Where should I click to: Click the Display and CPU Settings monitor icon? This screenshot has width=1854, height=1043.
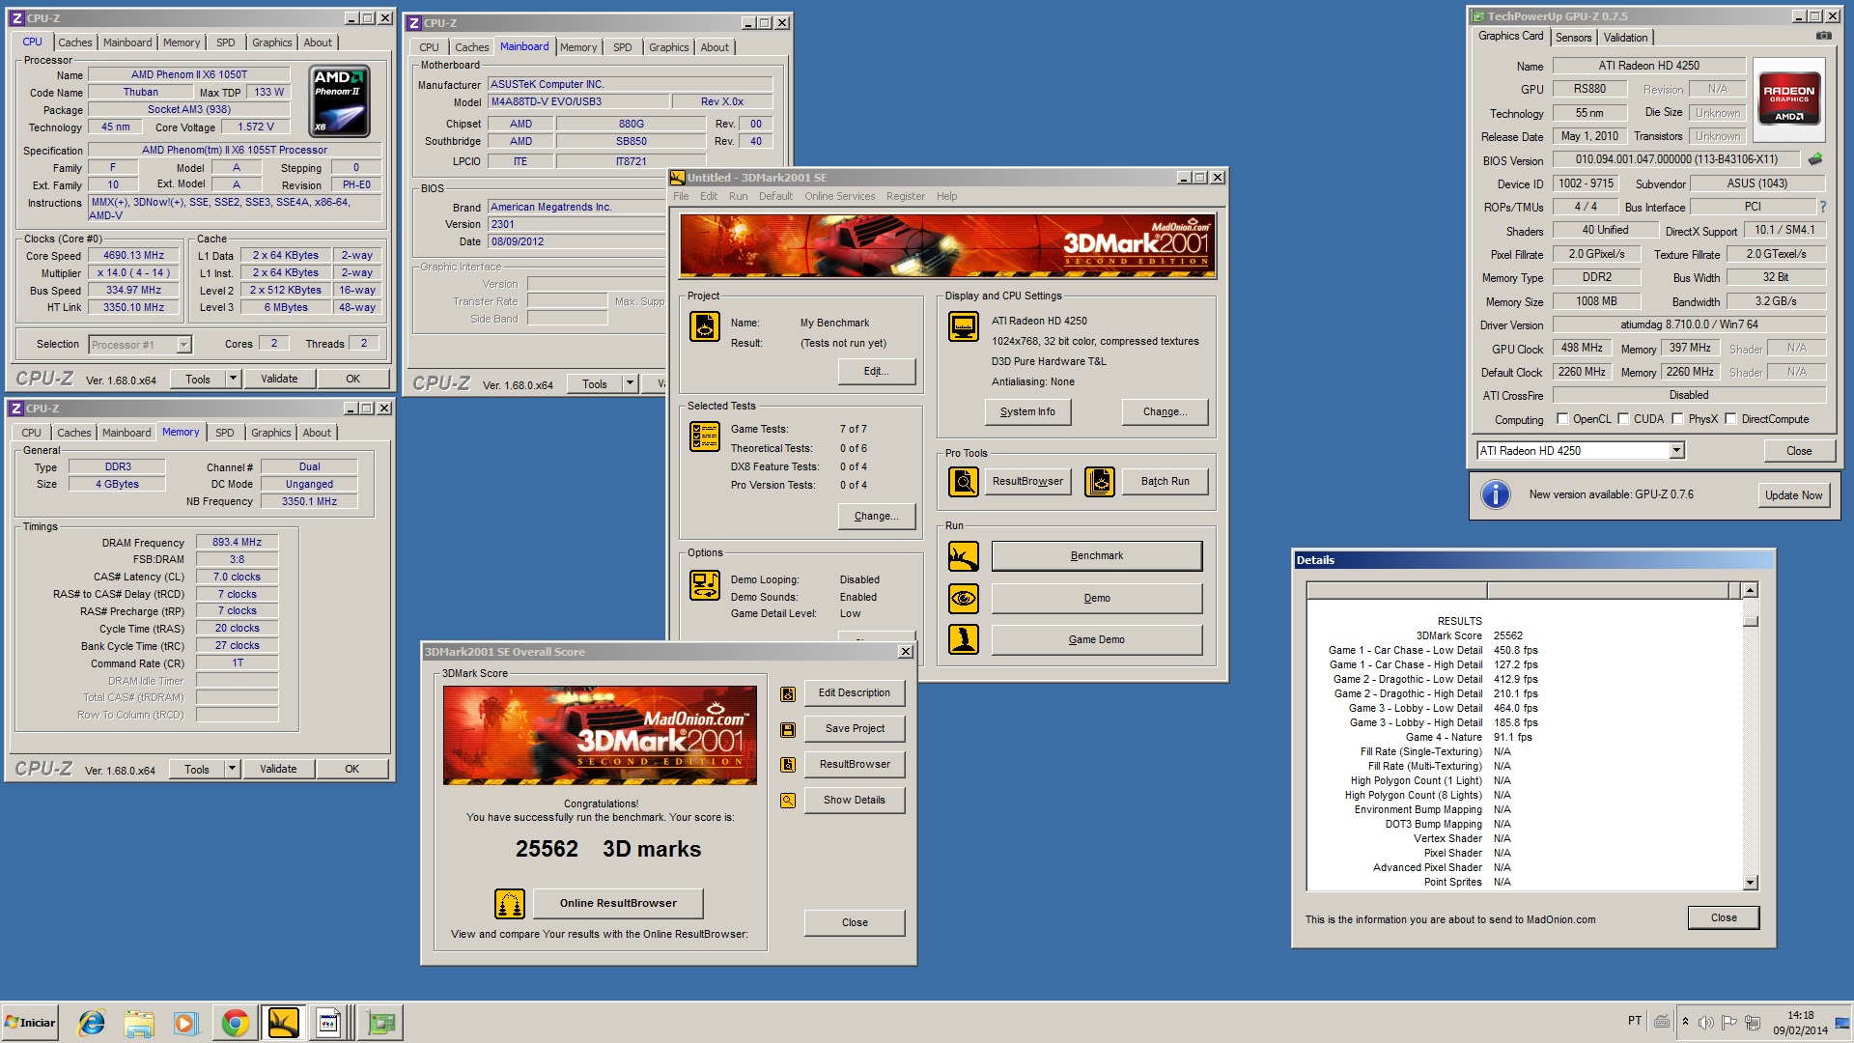click(x=963, y=326)
